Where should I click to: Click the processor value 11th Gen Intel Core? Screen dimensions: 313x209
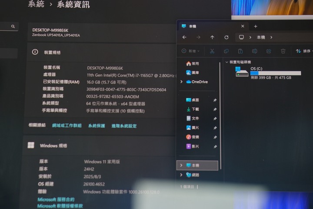(x=131, y=75)
